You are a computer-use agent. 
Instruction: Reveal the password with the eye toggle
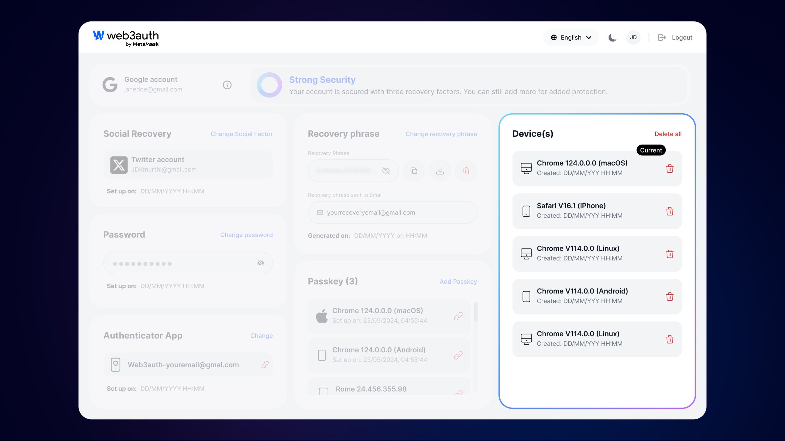pos(261,263)
